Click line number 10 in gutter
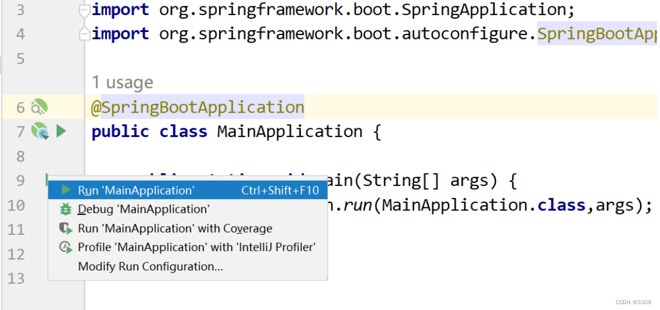 point(16,205)
